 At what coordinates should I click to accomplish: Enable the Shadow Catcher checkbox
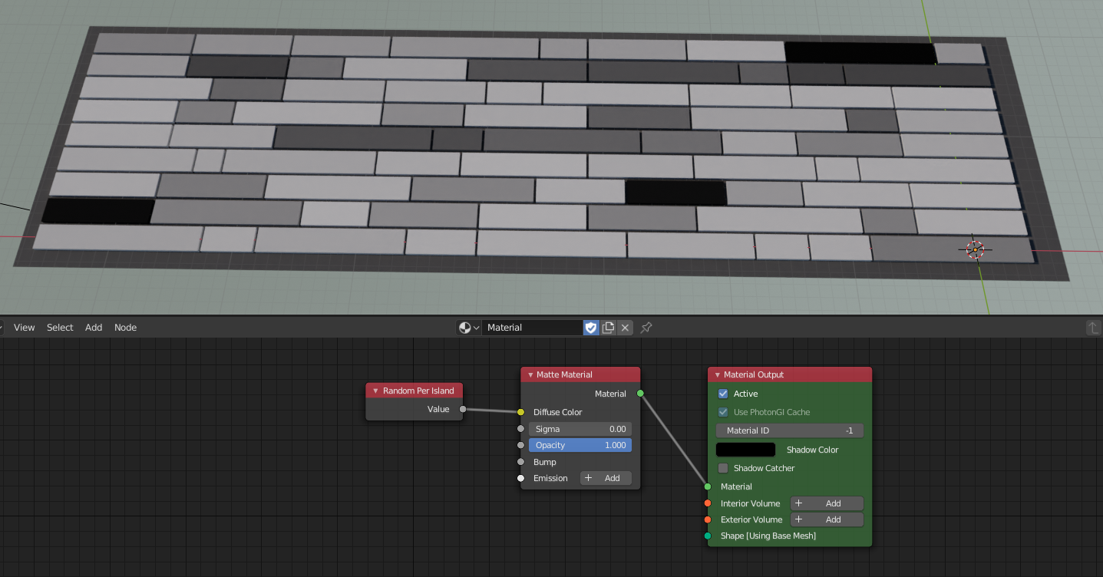click(722, 468)
